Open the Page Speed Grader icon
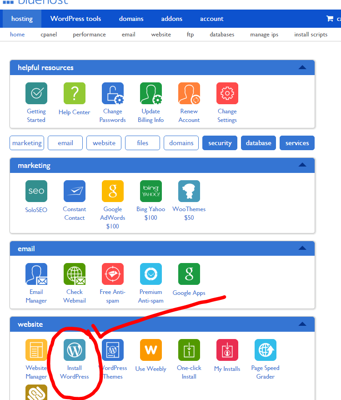This screenshot has height=400, width=341. tap(266, 350)
